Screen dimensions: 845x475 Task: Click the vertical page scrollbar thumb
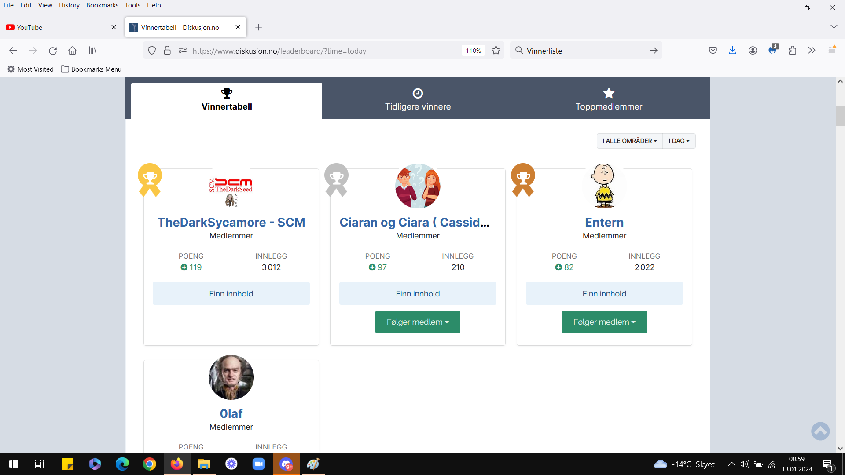pyautogui.click(x=840, y=116)
